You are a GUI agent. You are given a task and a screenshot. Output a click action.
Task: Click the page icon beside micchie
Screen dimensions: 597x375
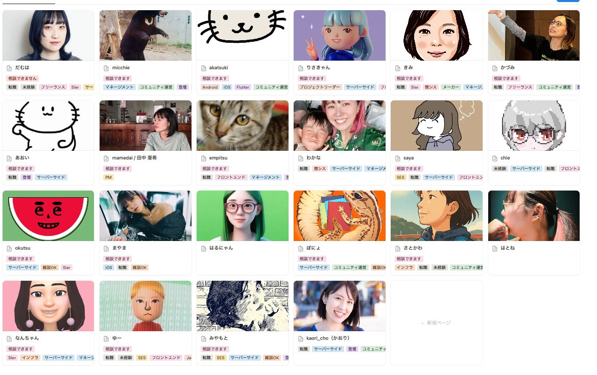[106, 68]
